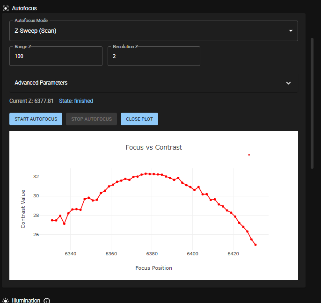321x303 pixels.
Task: Click the disabled Stop Autofocus button
Action: pos(92,119)
